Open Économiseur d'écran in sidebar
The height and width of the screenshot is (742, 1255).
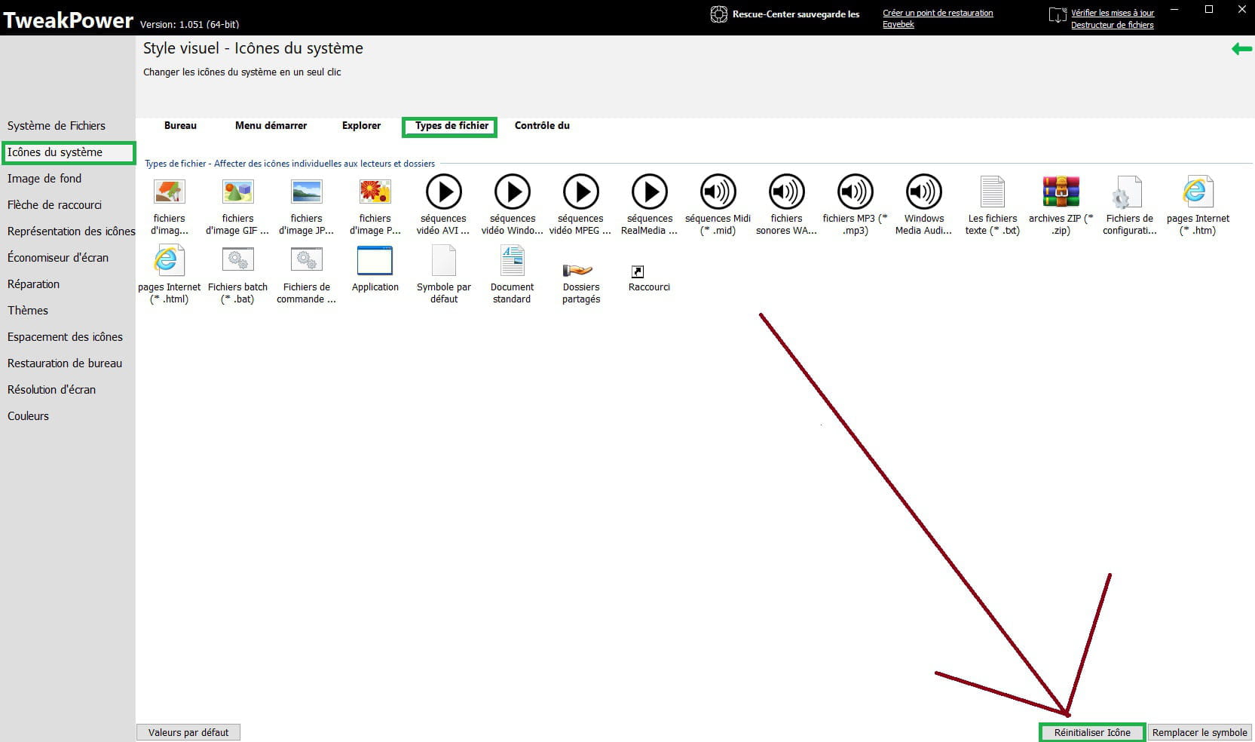point(58,258)
